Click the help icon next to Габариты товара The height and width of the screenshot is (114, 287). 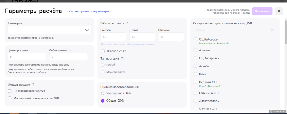(127, 23)
